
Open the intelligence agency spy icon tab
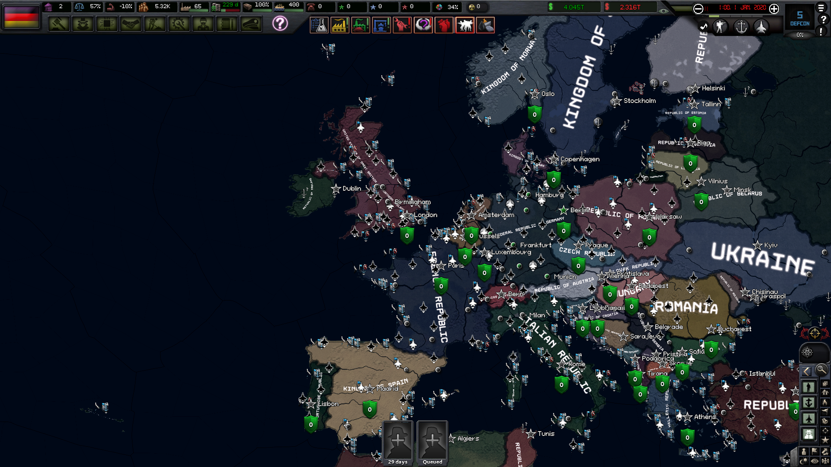[x=83, y=24]
